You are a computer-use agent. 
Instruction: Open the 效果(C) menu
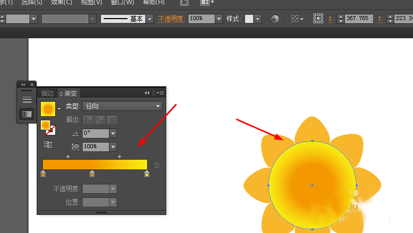[61, 3]
